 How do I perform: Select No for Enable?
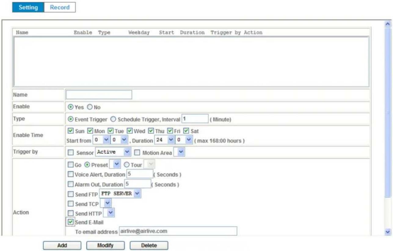pyautogui.click(x=90, y=107)
